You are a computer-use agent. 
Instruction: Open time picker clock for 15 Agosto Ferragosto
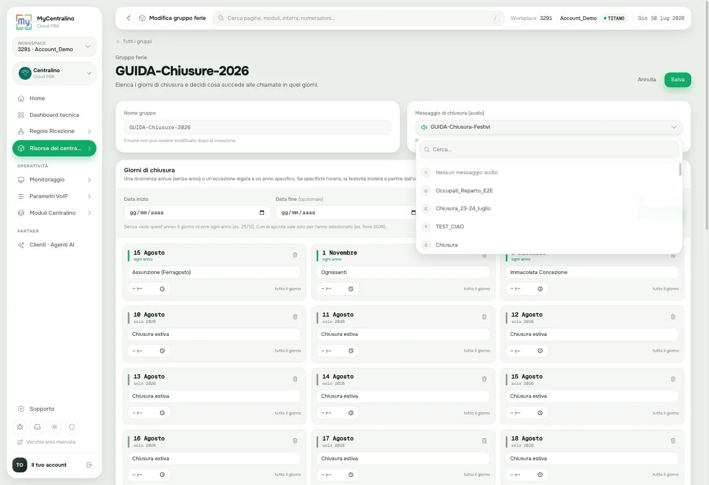click(162, 289)
